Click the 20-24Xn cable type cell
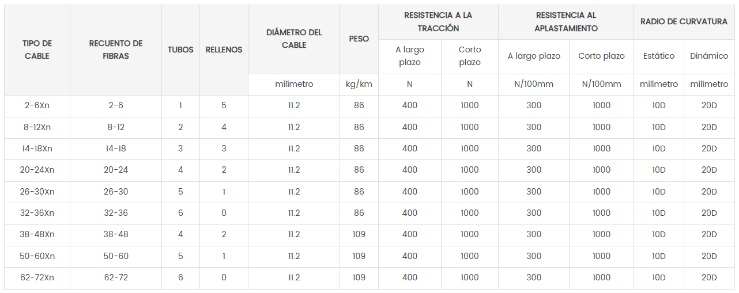 [x=37, y=170]
